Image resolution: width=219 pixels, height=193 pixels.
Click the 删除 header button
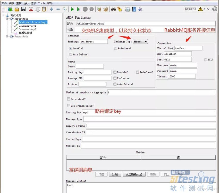[x=153, y=174]
